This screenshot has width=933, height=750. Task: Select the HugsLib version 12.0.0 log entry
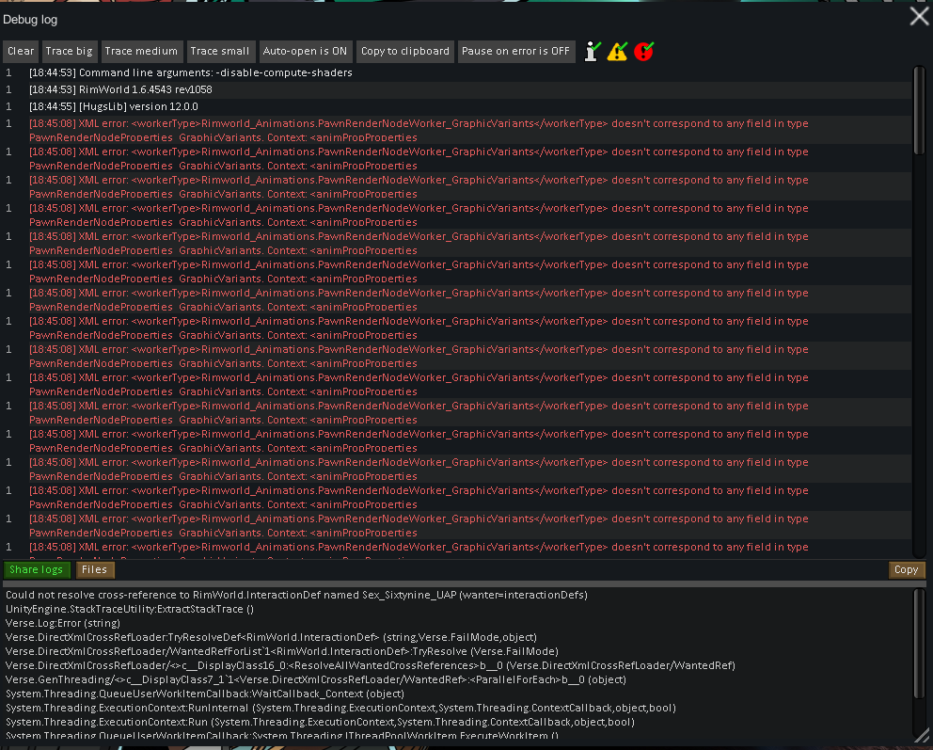pos(456,106)
